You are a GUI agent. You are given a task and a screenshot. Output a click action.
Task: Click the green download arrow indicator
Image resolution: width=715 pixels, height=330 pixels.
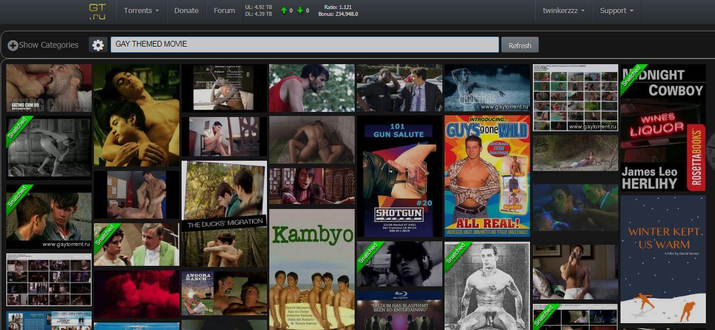[300, 11]
